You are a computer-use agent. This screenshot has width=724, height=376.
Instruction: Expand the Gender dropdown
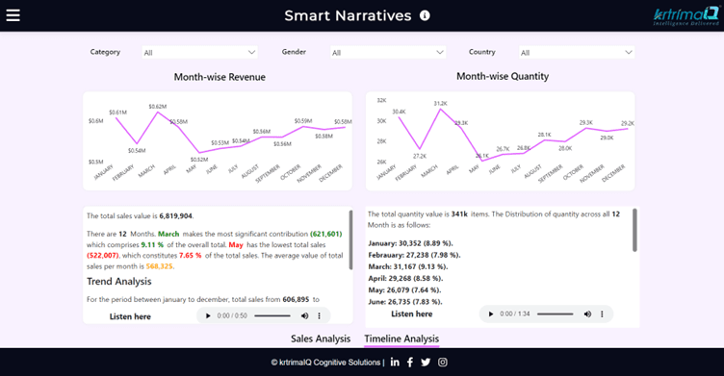click(388, 53)
